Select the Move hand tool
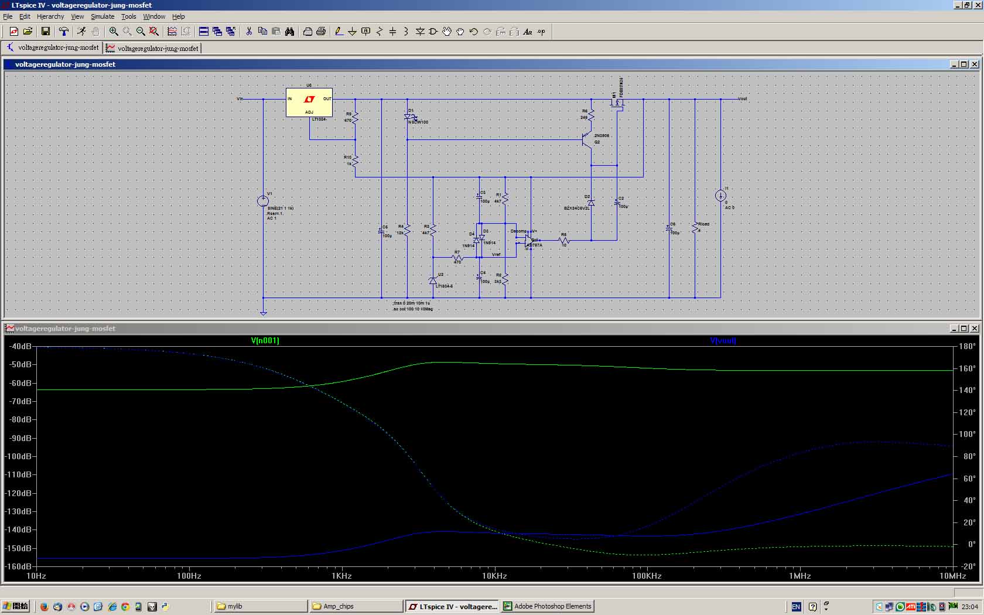Screen dimensions: 984x615 (x=447, y=32)
